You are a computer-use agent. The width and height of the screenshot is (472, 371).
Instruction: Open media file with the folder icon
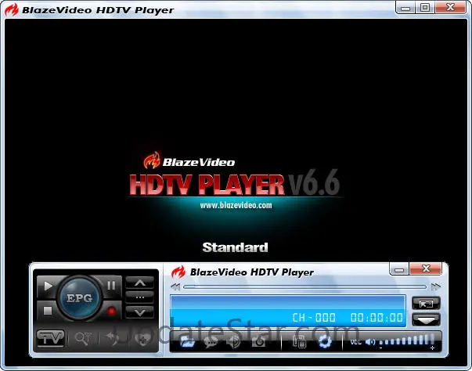coord(187,341)
